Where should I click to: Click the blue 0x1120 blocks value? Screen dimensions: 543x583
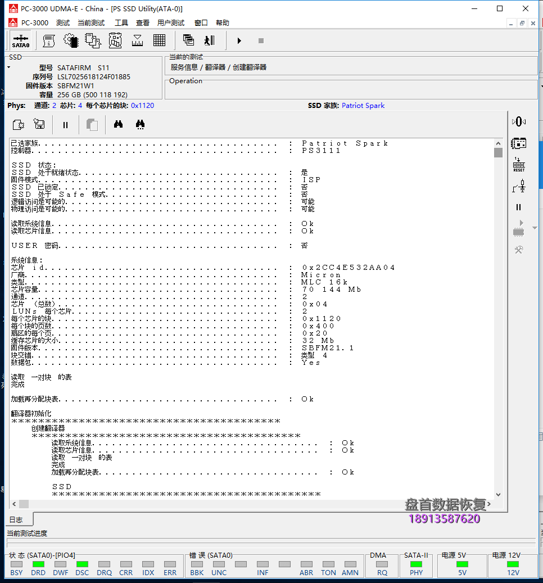(142, 106)
